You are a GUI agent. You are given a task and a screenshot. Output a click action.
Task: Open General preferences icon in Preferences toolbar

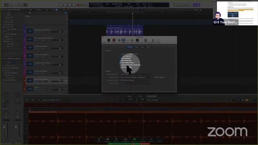tap(104, 41)
